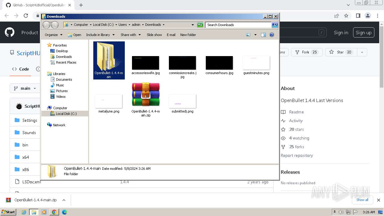384x216 pixels.
Task: Click Show all in downloads bar
Action: click(x=362, y=200)
